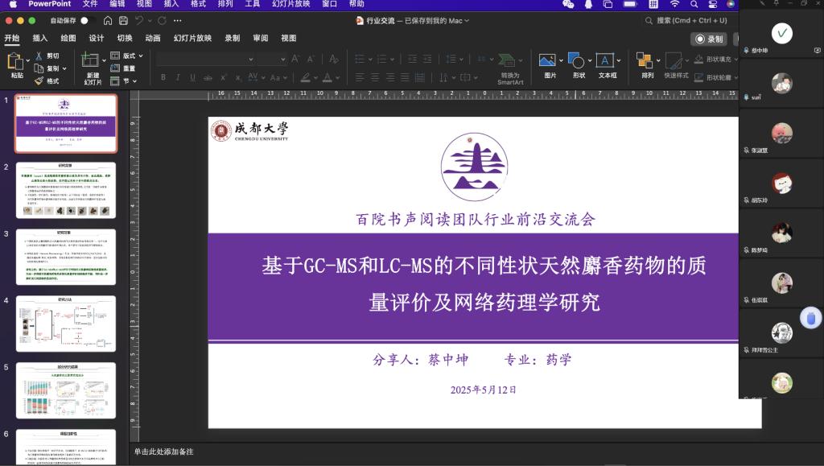Toggle the AutoSave (自动保存) switch

pyautogui.click(x=87, y=20)
